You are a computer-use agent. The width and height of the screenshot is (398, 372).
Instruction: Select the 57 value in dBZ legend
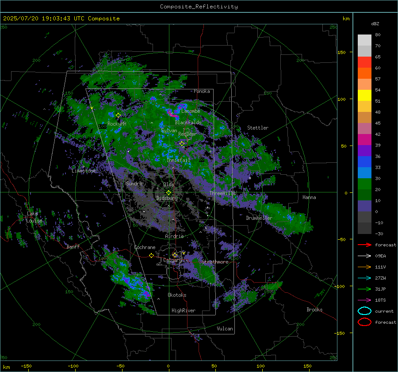378,79
